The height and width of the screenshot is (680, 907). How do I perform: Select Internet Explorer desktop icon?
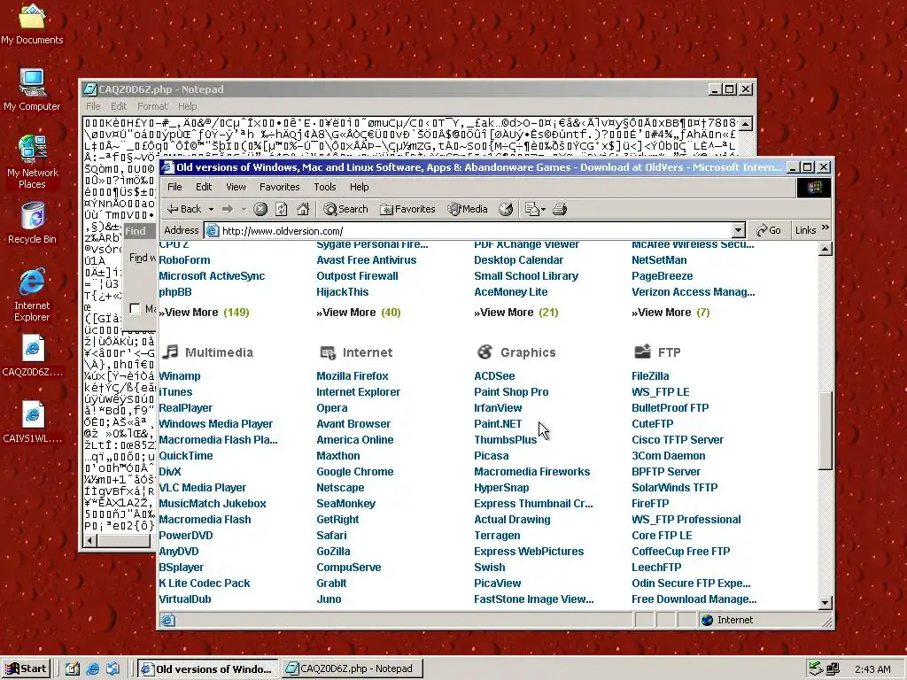pyautogui.click(x=32, y=294)
